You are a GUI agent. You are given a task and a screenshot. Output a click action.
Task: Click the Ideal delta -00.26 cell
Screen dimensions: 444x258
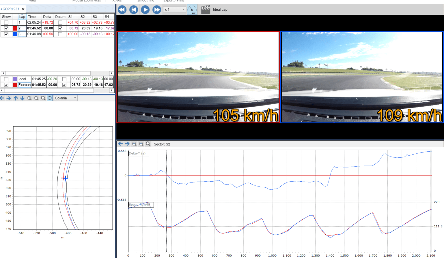click(x=52, y=79)
